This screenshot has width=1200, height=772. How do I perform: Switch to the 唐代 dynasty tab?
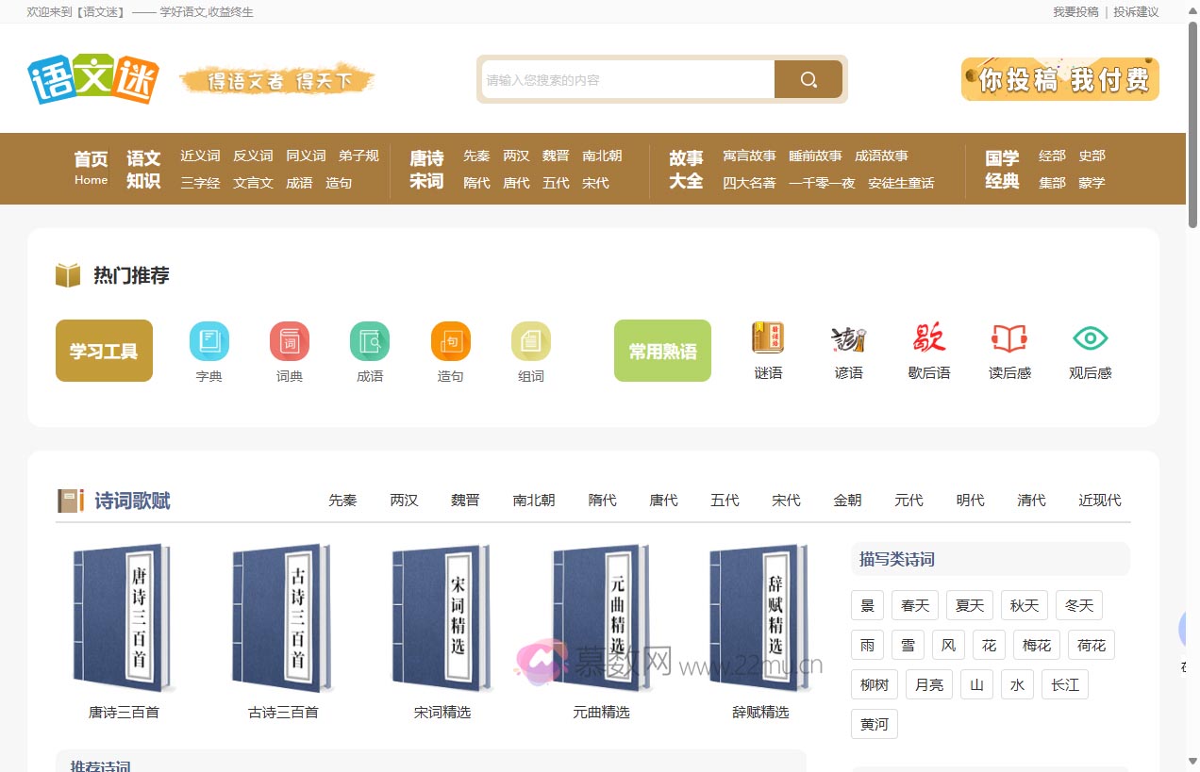point(663,501)
